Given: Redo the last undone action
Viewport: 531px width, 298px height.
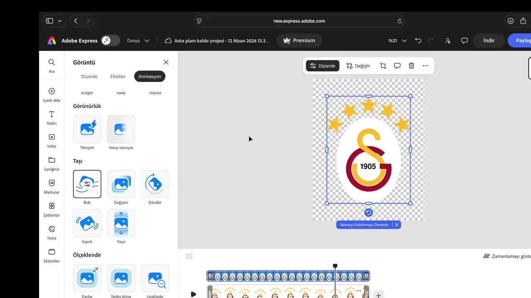Looking at the screenshot, I should coord(431,41).
